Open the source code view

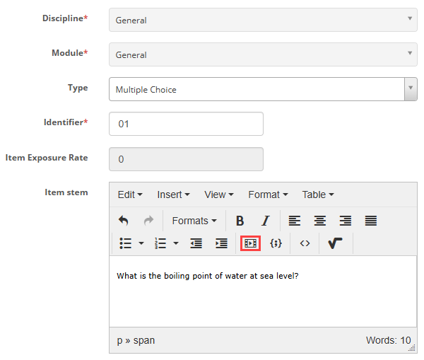point(305,243)
